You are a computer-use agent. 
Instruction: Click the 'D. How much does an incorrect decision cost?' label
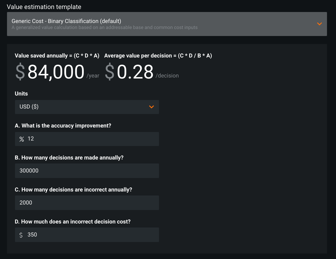[x=72, y=221]
